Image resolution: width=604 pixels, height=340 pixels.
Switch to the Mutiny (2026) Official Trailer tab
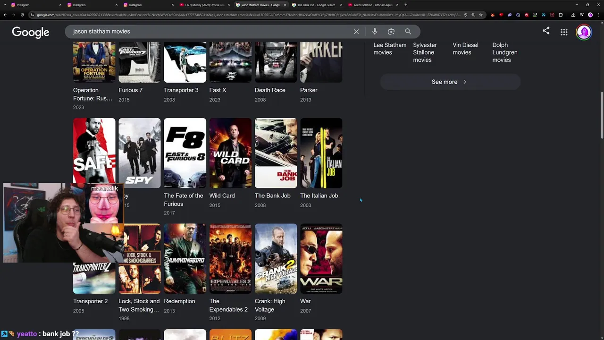click(x=205, y=5)
